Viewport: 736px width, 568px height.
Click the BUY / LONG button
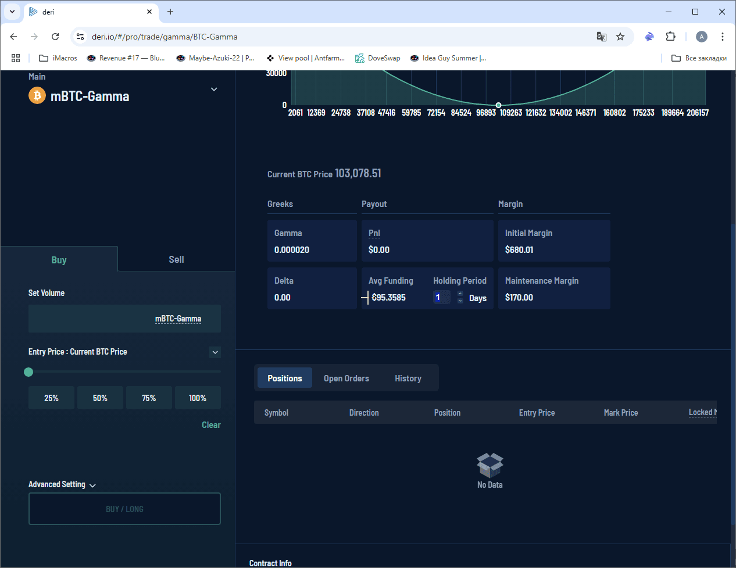coord(124,509)
